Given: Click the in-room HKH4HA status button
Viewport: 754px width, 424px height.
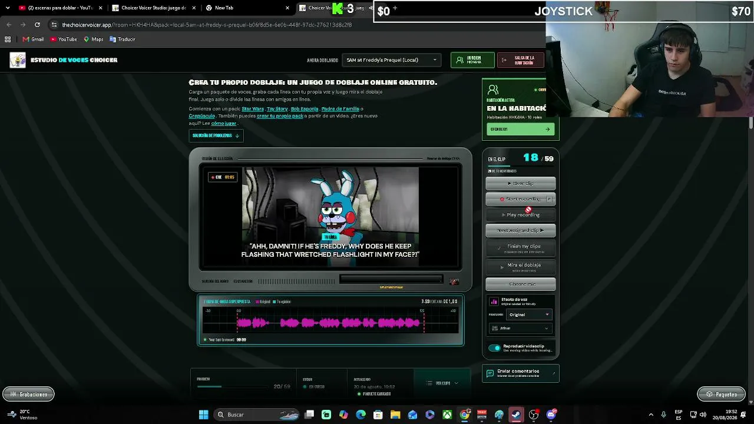Looking at the screenshot, I should pyautogui.click(x=472, y=60).
